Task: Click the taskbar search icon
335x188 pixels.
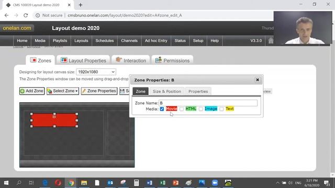Action: click(x=19, y=183)
